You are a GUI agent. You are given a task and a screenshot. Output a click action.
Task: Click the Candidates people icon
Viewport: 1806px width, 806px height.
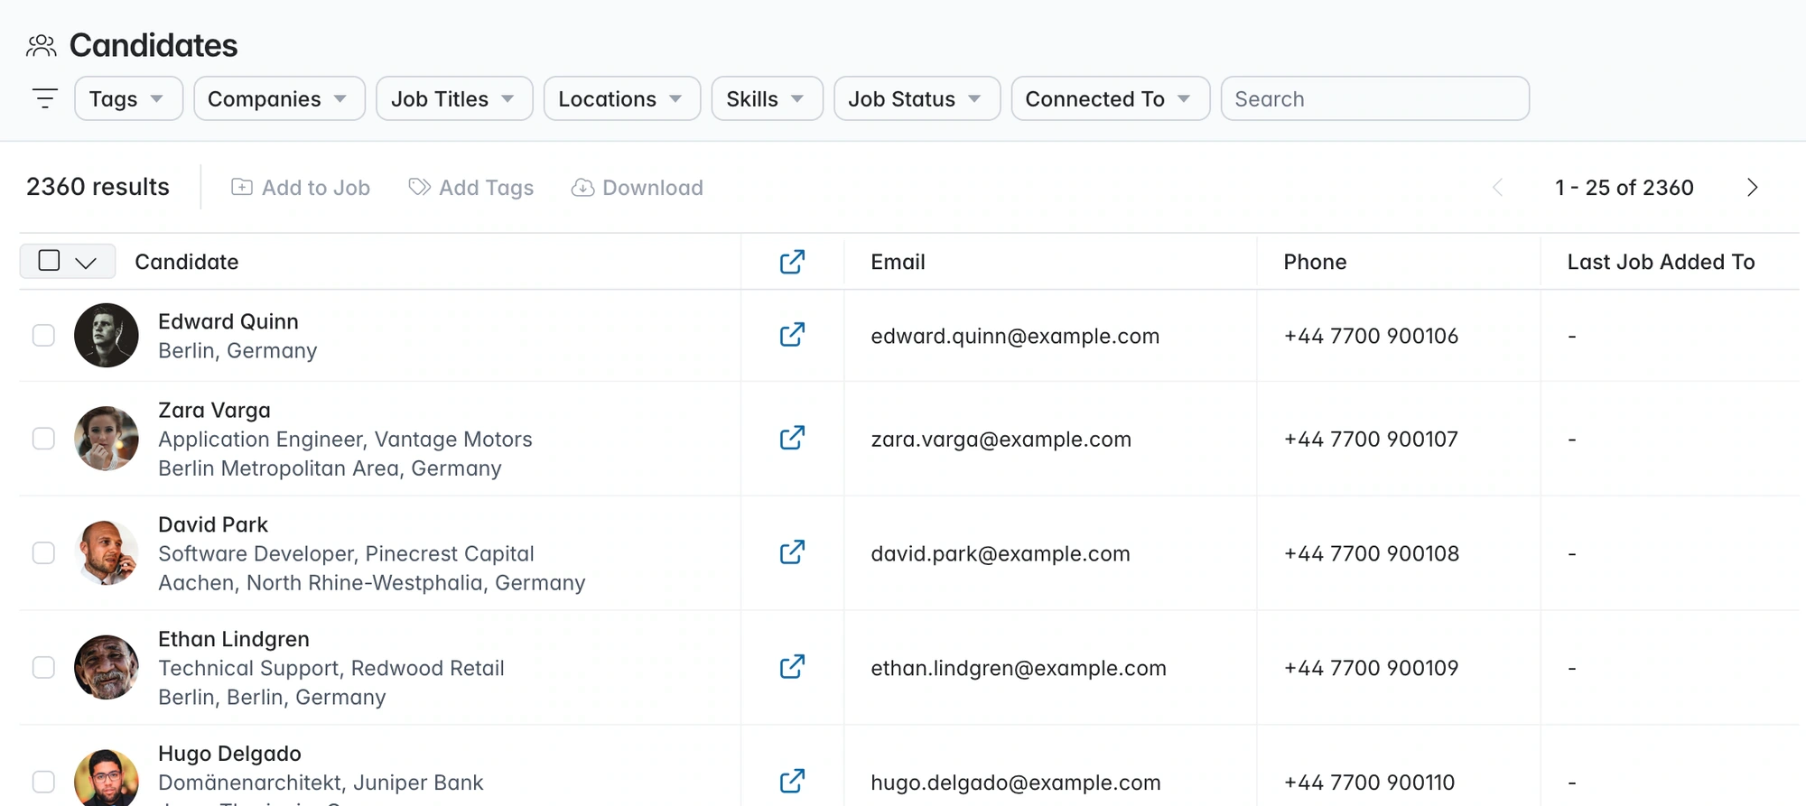[x=42, y=46]
